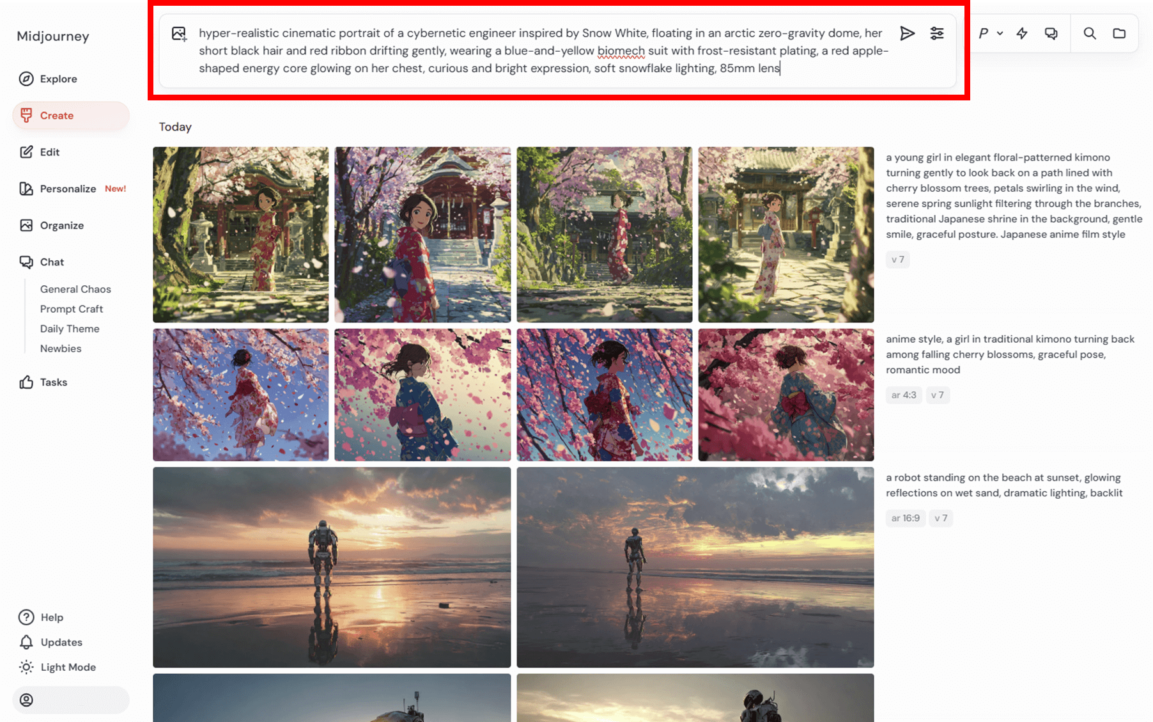
Task: Click inside the prompt text field
Action: pos(543,51)
